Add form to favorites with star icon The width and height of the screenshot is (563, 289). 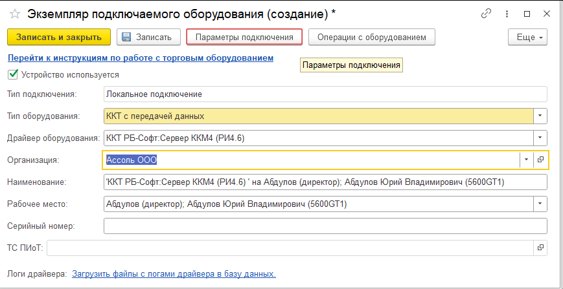(x=15, y=14)
